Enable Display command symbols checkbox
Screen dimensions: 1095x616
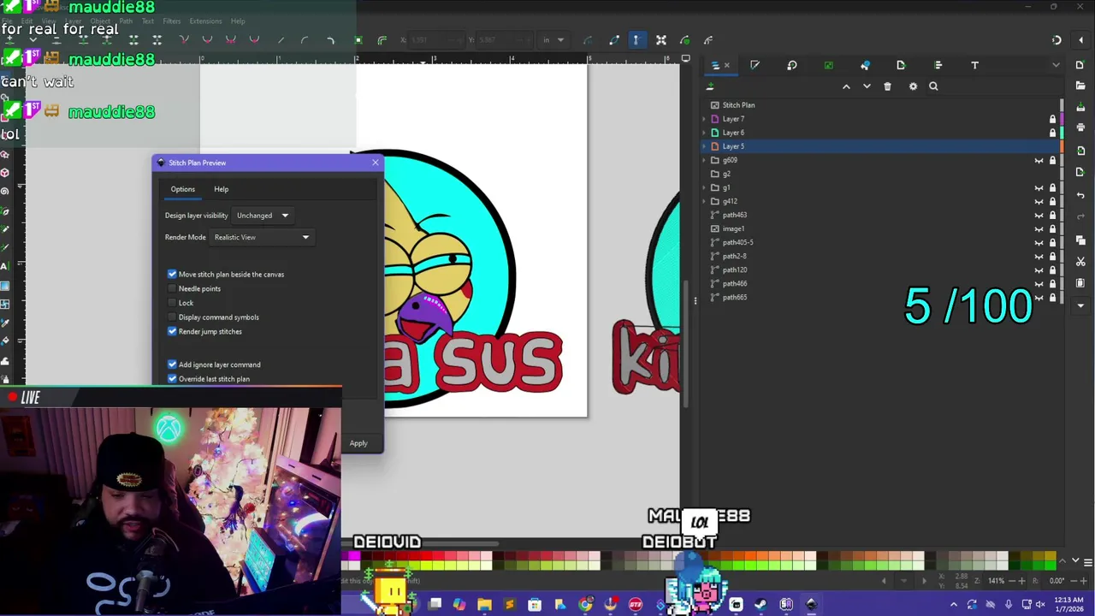tap(172, 317)
